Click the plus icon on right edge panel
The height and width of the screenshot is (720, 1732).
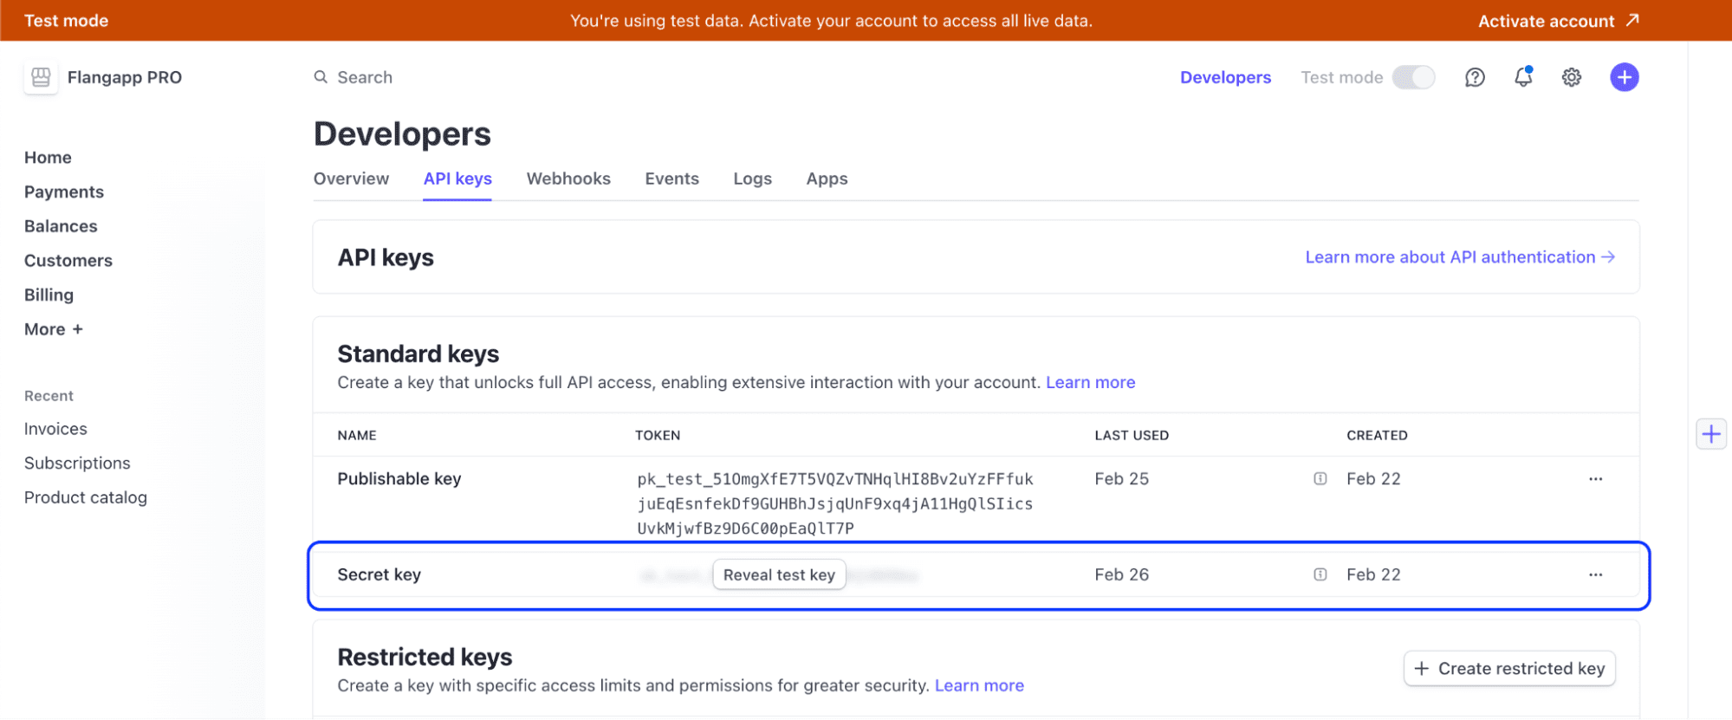1710,434
